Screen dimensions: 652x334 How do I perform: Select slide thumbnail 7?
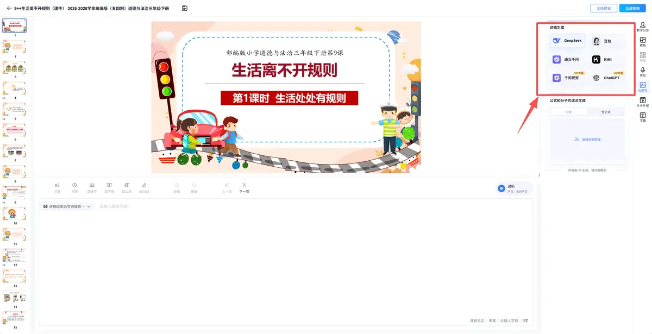pos(15,150)
